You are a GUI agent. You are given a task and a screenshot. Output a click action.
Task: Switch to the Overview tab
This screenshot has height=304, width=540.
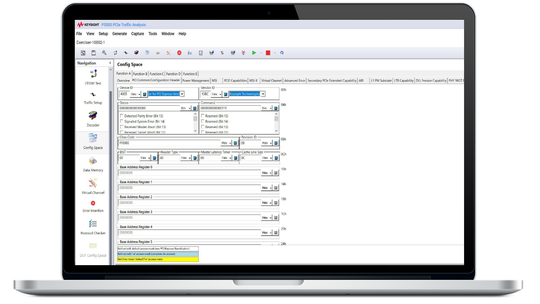124,81
